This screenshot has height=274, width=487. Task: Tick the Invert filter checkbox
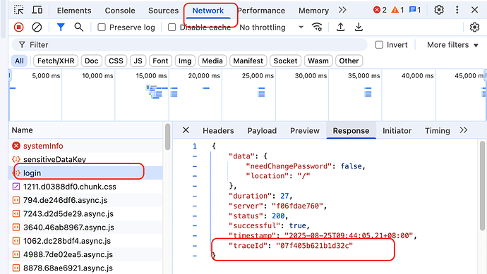point(379,45)
